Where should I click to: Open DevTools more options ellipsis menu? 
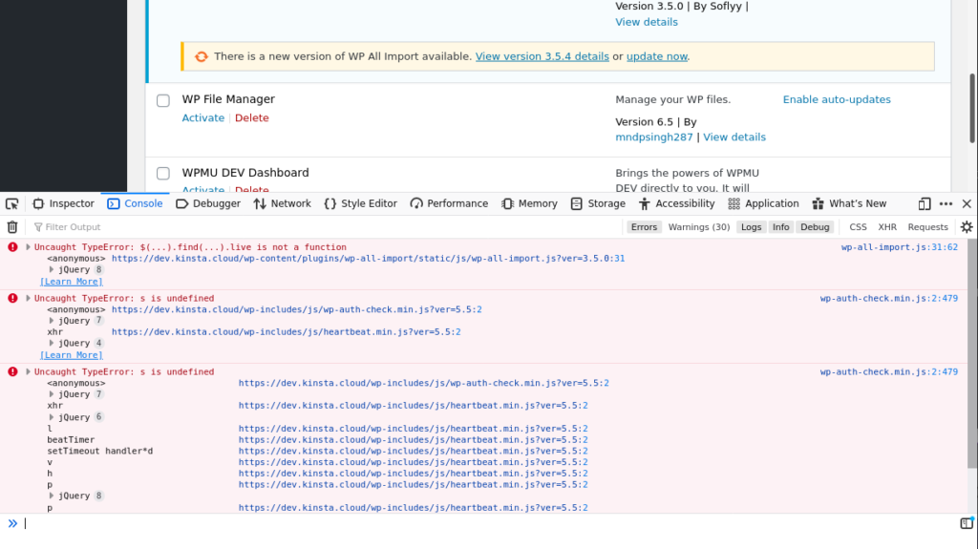click(x=946, y=203)
